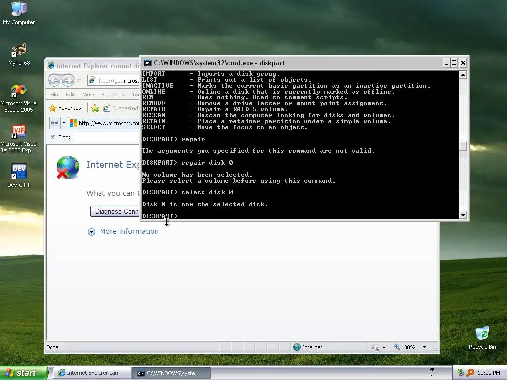This screenshot has height=380, width=507.
Task: Open the Edit menu in Internet Explorer
Action: (x=70, y=95)
